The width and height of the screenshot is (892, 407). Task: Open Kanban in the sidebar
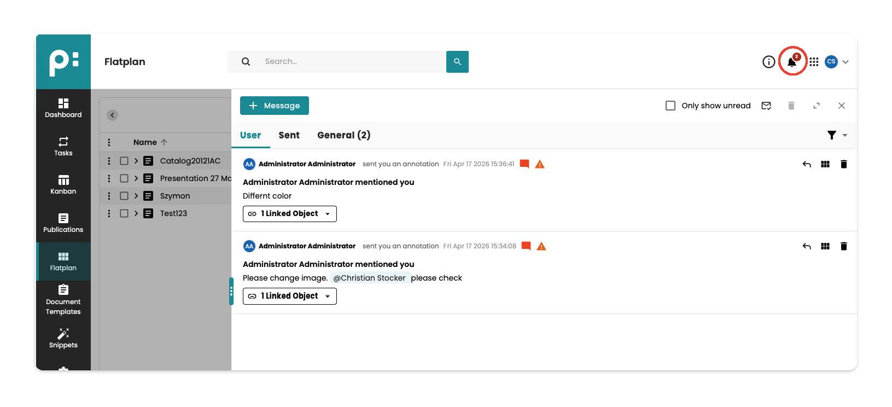pyautogui.click(x=63, y=184)
